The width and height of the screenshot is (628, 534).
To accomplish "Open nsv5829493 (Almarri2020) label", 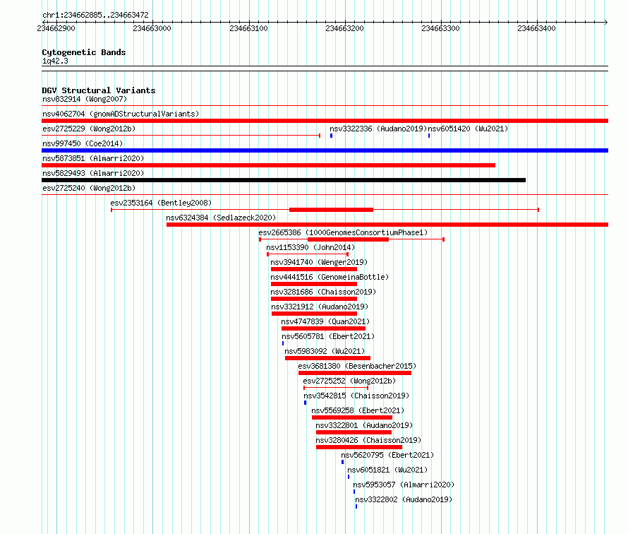I will pos(93,173).
